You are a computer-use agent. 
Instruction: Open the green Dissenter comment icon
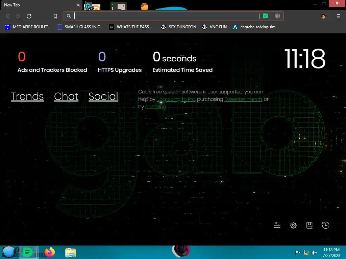[x=266, y=16]
